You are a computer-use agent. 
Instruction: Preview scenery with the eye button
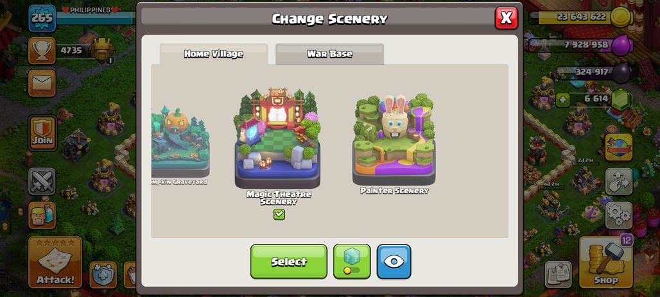point(394,261)
